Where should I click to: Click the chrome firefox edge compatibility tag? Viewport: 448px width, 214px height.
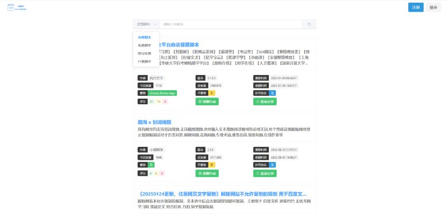pos(162,93)
